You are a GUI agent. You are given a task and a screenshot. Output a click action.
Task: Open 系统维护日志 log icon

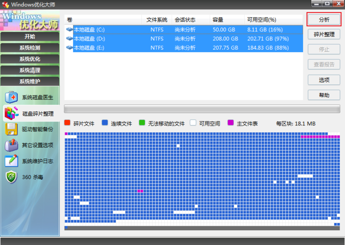coord(11,161)
